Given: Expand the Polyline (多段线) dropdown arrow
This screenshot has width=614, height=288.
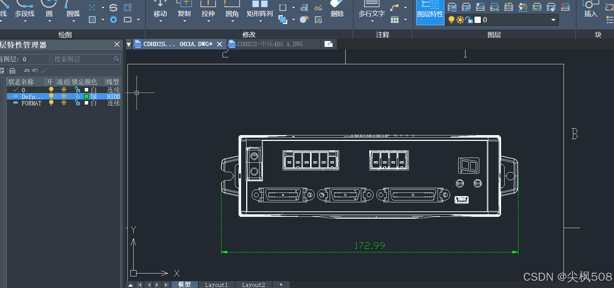Looking at the screenshot, I should [x=25, y=21].
